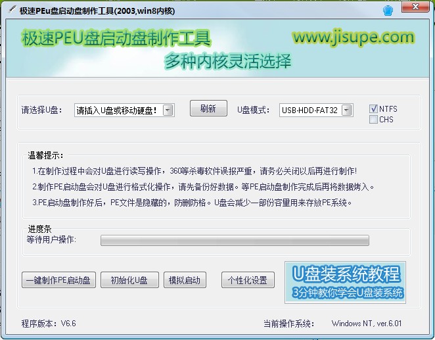Click the 多种内核灵活选择 banner subtitle
Image resolution: width=435 pixels, height=340 pixels.
[x=227, y=61]
